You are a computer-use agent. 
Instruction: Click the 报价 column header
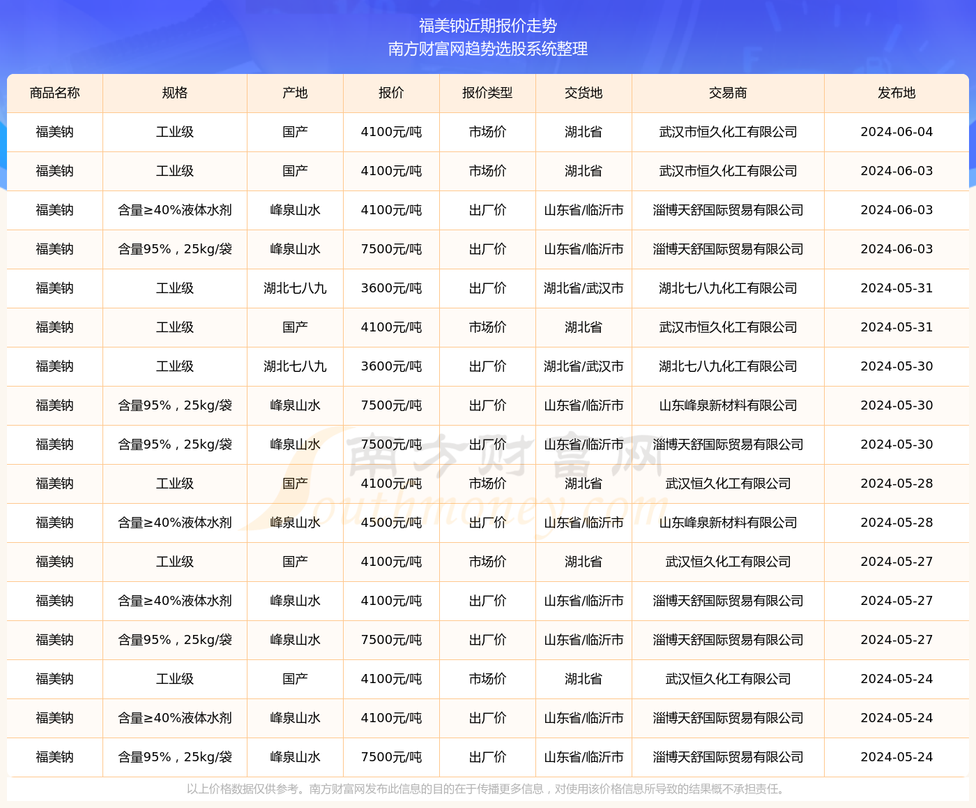coord(391,93)
